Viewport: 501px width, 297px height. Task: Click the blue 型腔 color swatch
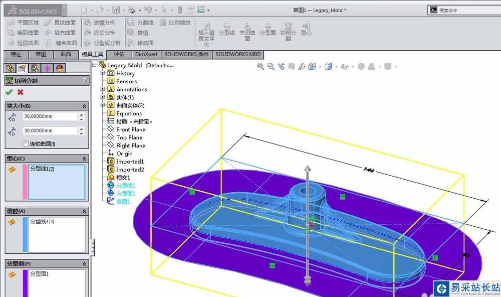point(25,234)
